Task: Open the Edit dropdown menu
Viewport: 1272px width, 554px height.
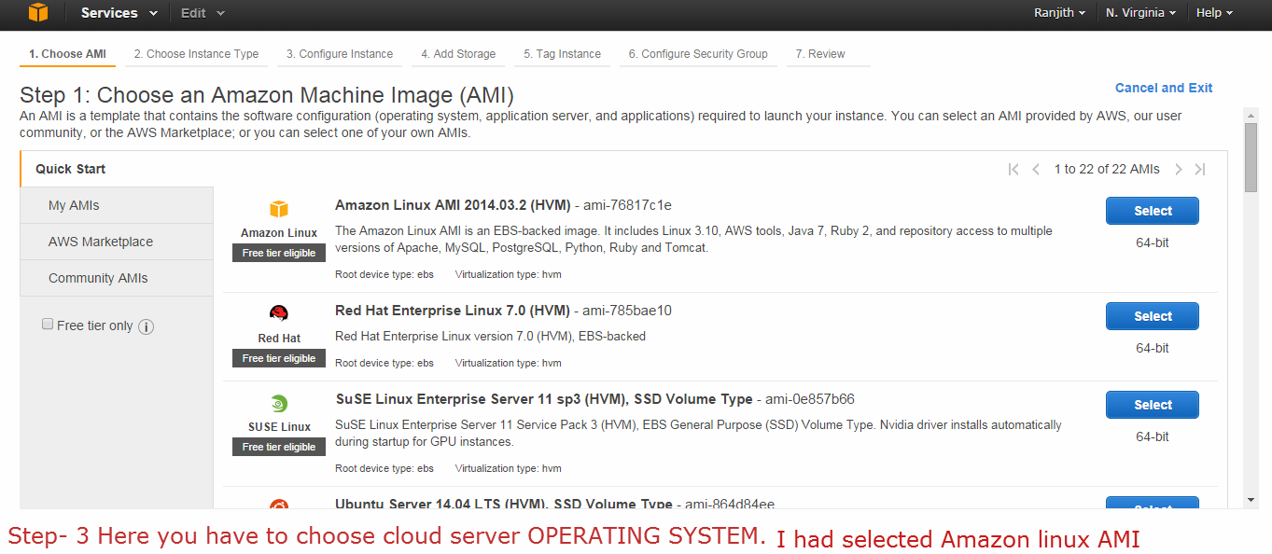Action: click(x=203, y=13)
